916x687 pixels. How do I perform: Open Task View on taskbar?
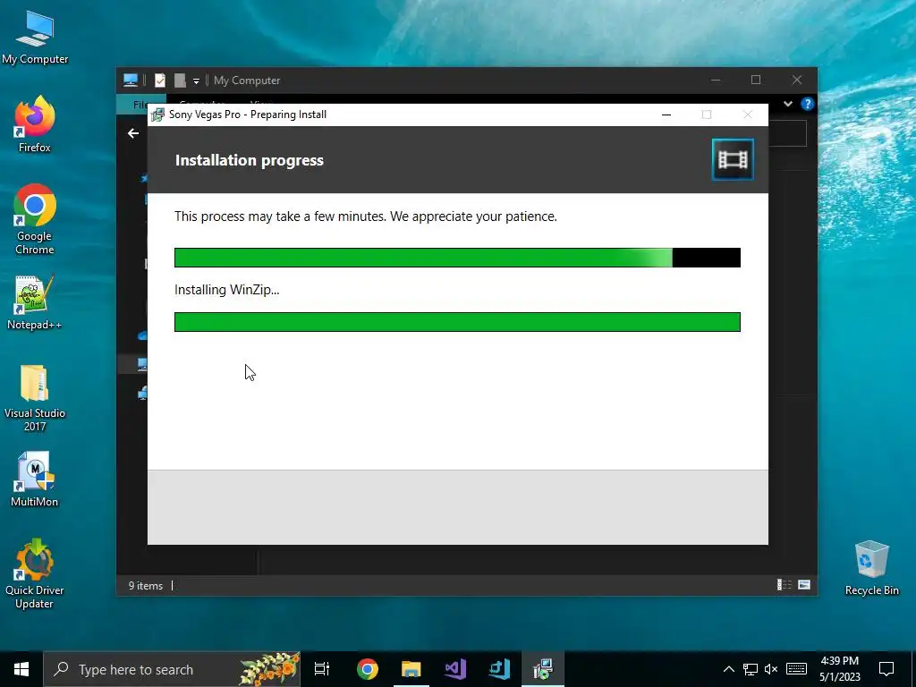(322, 669)
